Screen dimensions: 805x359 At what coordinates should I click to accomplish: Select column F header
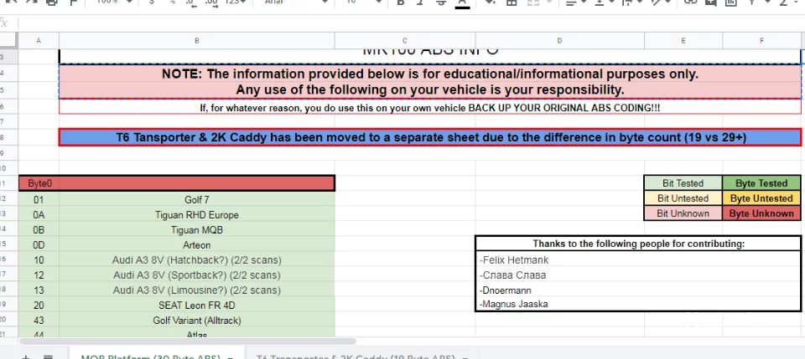click(762, 40)
